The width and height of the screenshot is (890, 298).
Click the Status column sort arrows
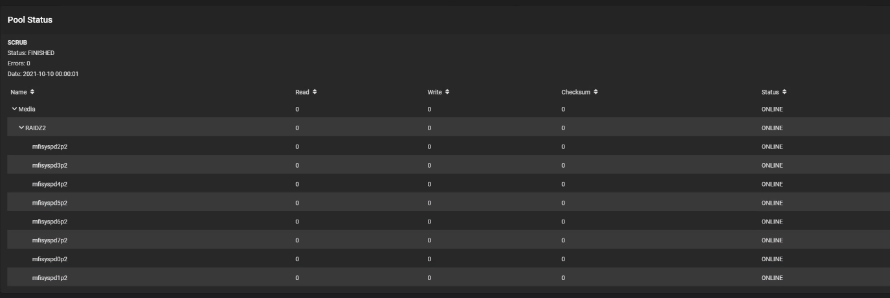pos(784,92)
